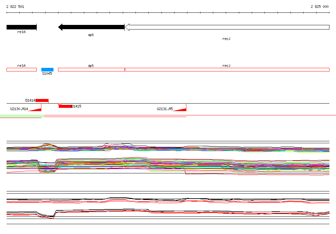Click the S1045 label text
Screen dimensions: 336x234
pyautogui.click(x=47, y=73)
